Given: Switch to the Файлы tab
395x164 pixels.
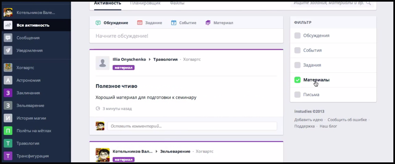Looking at the screenshot, I should 177,3.
